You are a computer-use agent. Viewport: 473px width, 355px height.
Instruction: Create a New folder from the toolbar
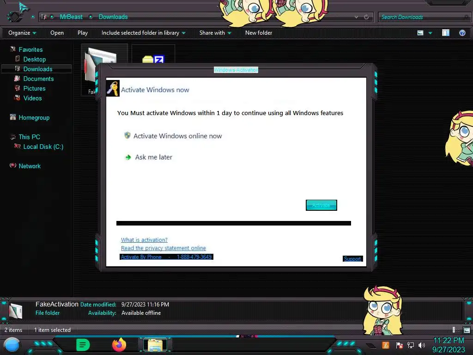(x=259, y=33)
